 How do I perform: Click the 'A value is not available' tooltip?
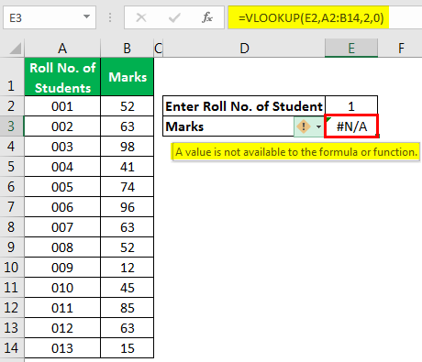[296, 151]
